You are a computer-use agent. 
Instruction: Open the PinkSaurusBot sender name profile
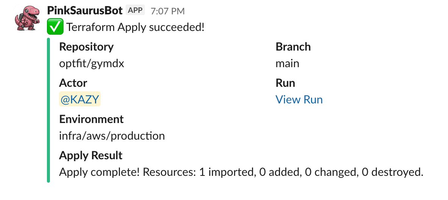coord(85,11)
